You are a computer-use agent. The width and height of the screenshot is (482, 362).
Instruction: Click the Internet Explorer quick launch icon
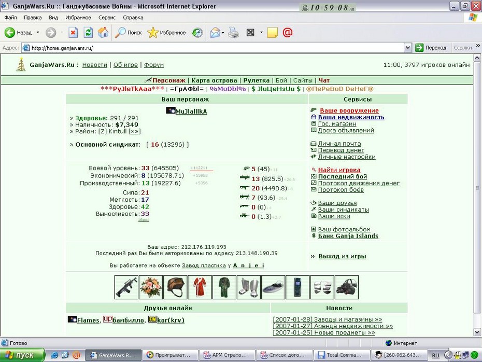pyautogui.click(x=54, y=355)
